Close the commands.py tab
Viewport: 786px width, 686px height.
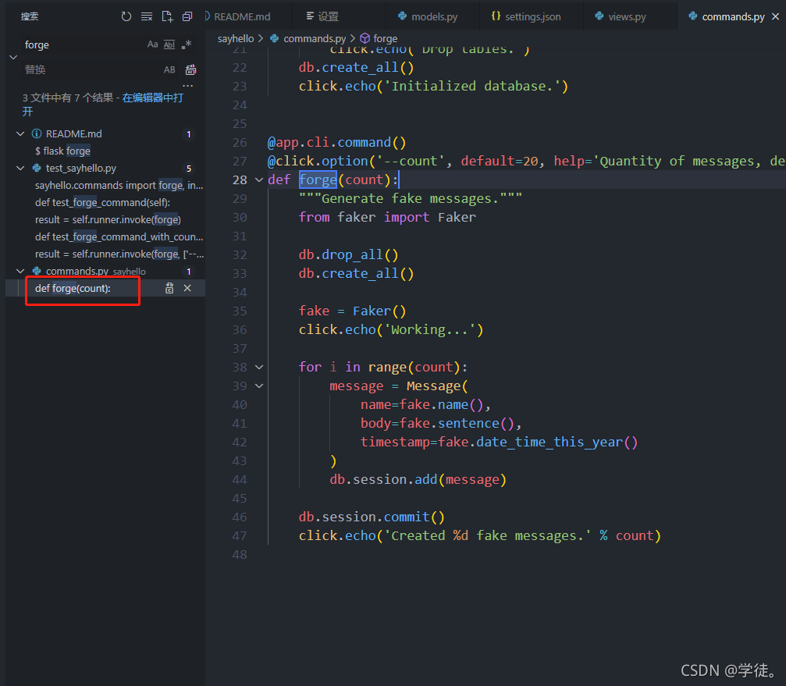click(776, 16)
